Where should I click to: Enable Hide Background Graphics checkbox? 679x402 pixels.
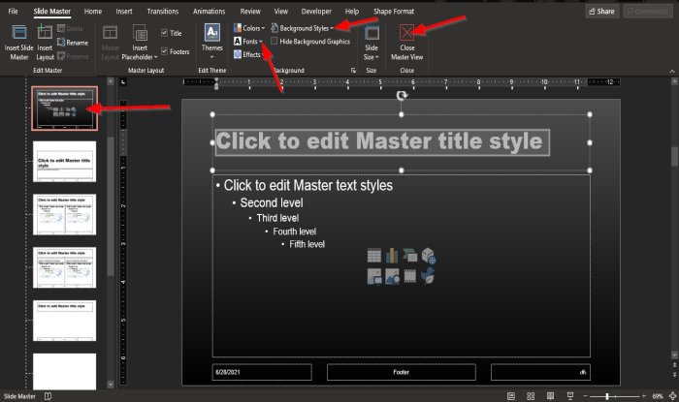click(x=275, y=41)
